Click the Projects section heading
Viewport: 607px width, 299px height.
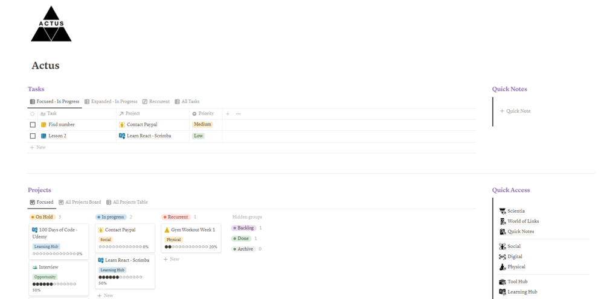point(39,190)
